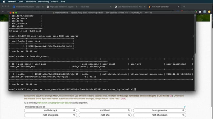Click the 'display_name' column header
Viewport: 213px width, 119px height.
[97, 67]
